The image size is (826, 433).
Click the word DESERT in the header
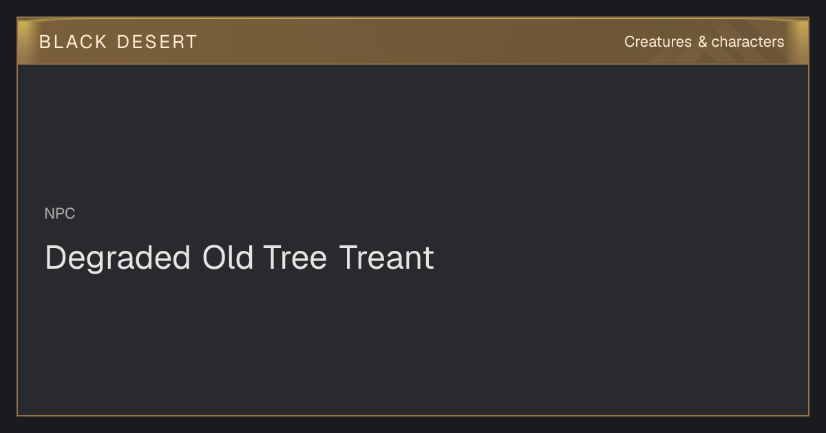coord(157,42)
